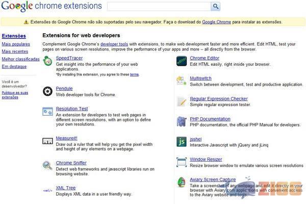The width and height of the screenshot is (306, 204).
Task: Open the developer tools link
Action: (114, 44)
